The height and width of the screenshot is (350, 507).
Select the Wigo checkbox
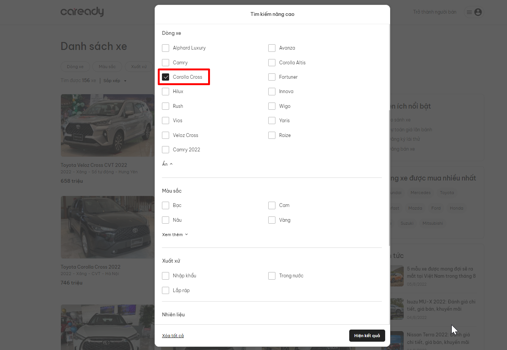[x=272, y=106]
